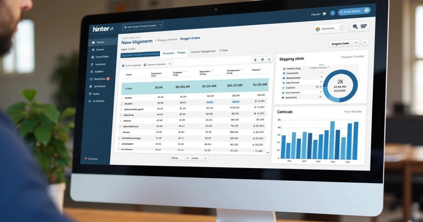Click the tallest bar in Cornicals chart

click(332, 140)
